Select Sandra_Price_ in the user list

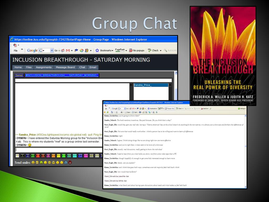(151, 85)
